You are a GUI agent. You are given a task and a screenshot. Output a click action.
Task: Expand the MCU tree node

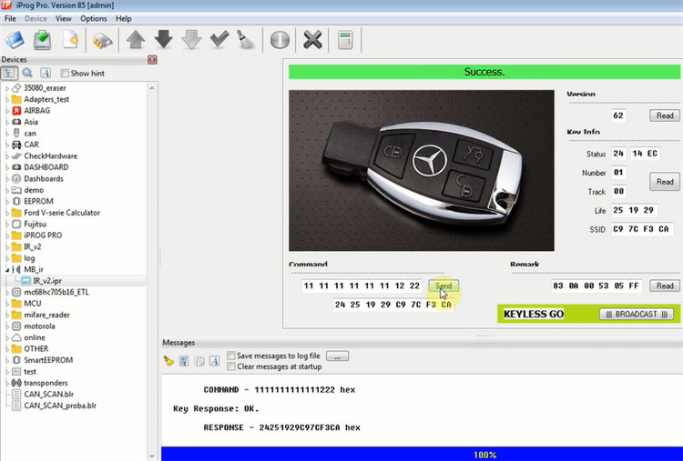7,304
